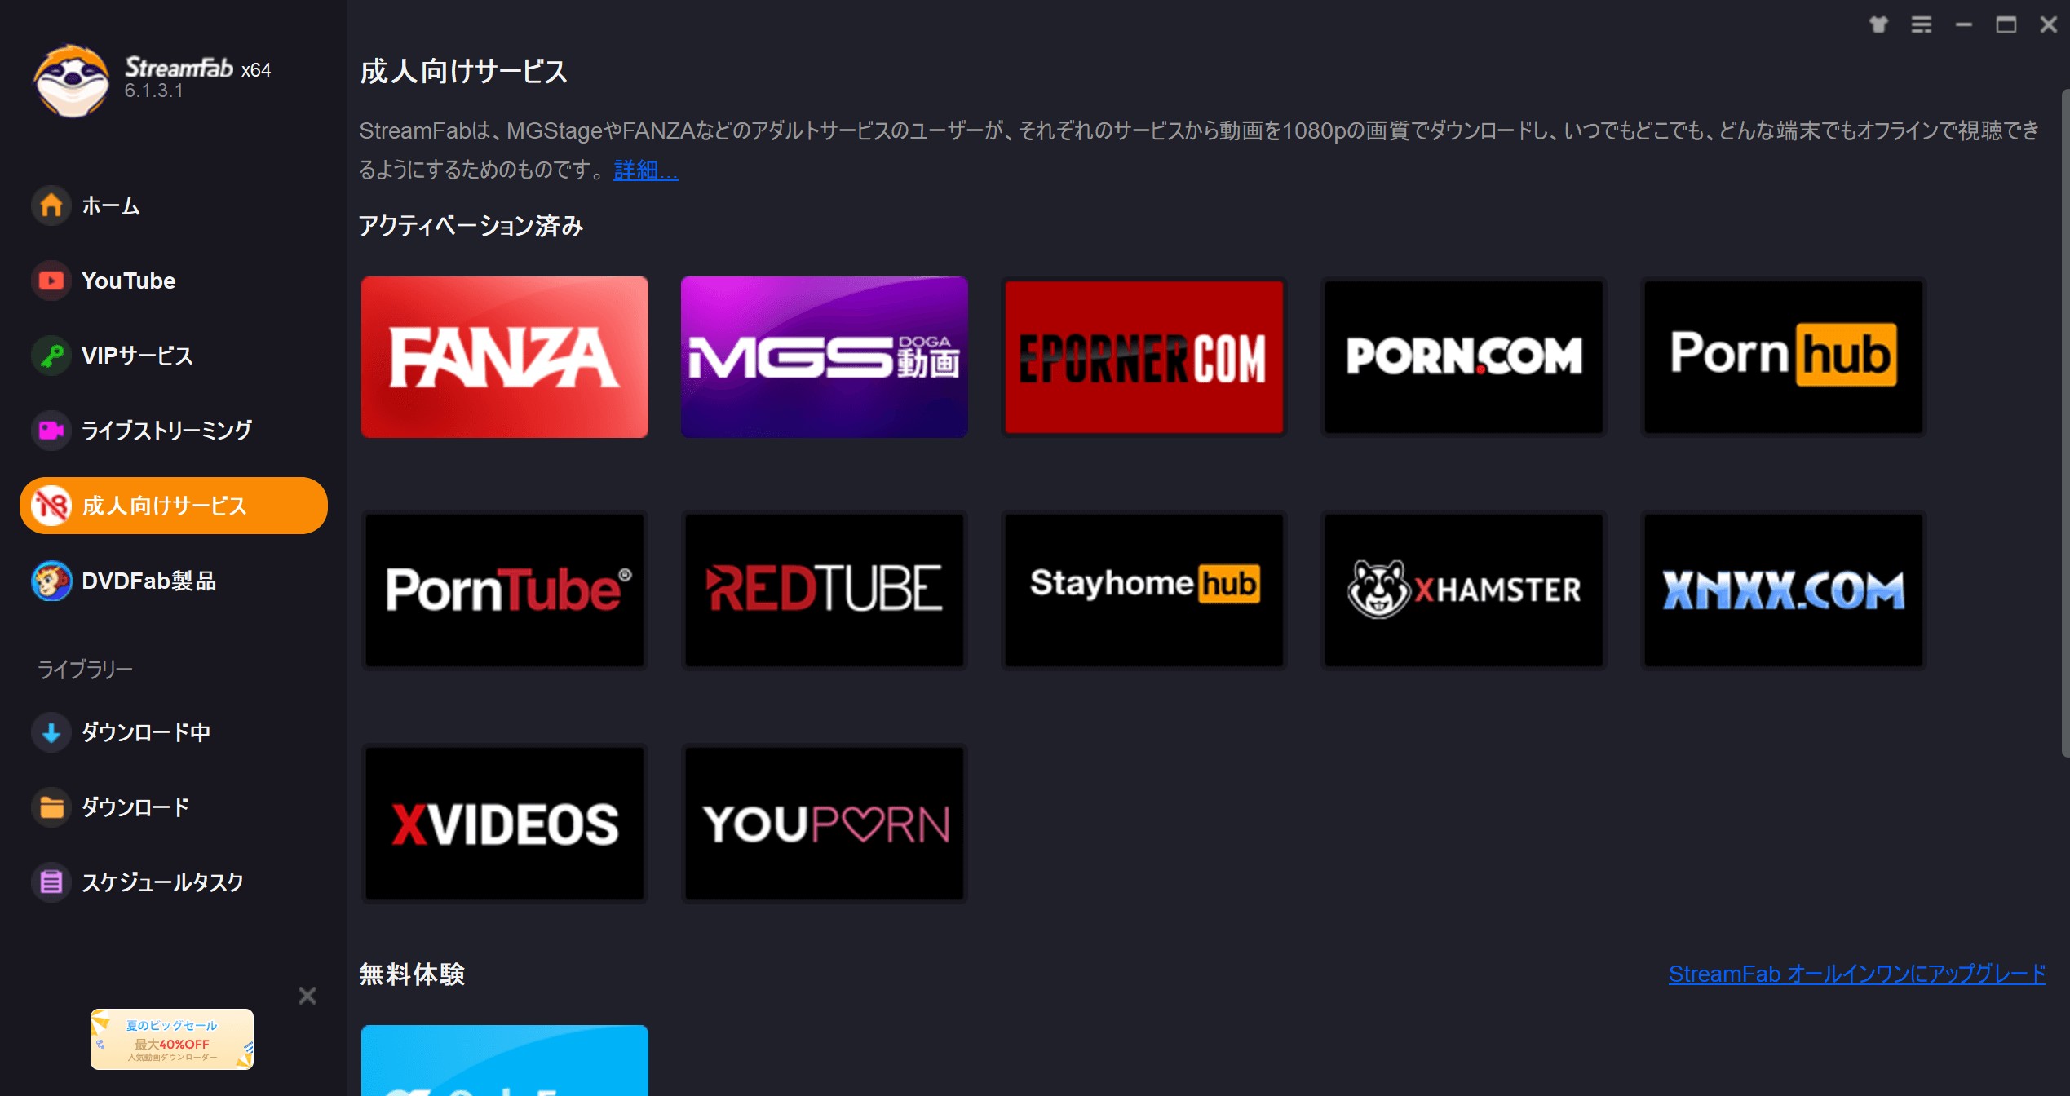Viewport: 2070px width, 1096px height.
Task: Open the FANZA service tile
Action: (505, 357)
